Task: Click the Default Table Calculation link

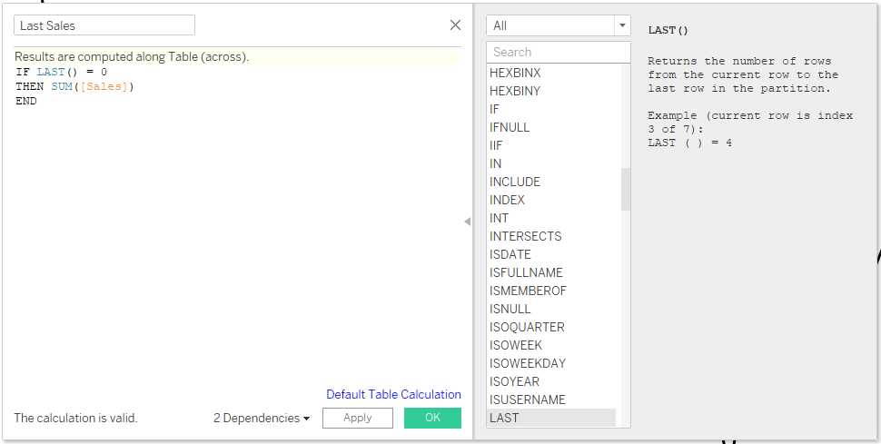Action: tap(393, 394)
